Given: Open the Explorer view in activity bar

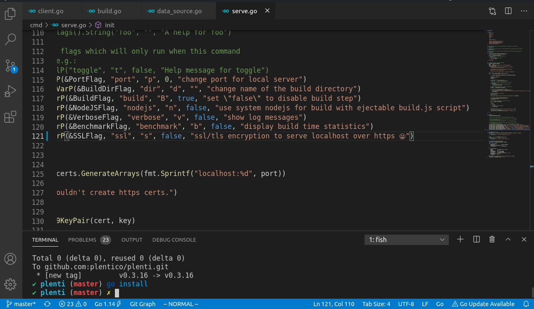Looking at the screenshot, I should (x=10, y=14).
